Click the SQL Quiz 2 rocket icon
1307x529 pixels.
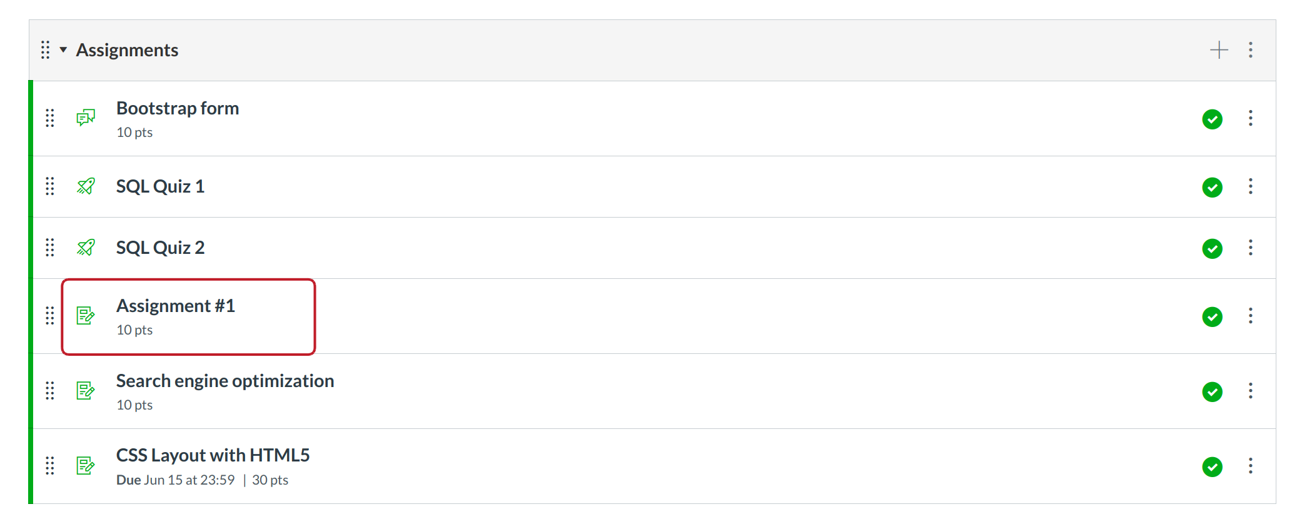(86, 248)
